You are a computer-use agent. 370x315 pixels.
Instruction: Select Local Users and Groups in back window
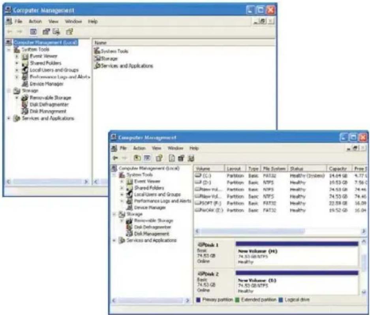(54, 70)
